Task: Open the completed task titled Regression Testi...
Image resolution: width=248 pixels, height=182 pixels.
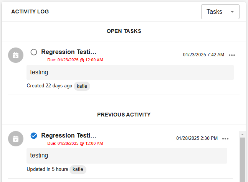Action: tap(69, 135)
